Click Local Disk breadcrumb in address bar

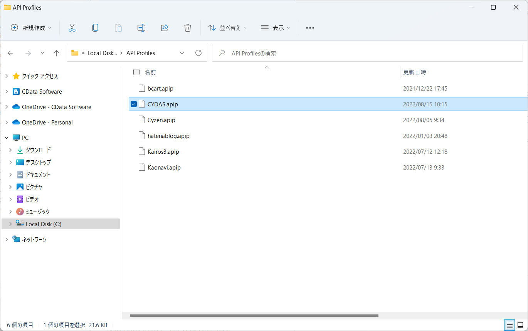102,53
